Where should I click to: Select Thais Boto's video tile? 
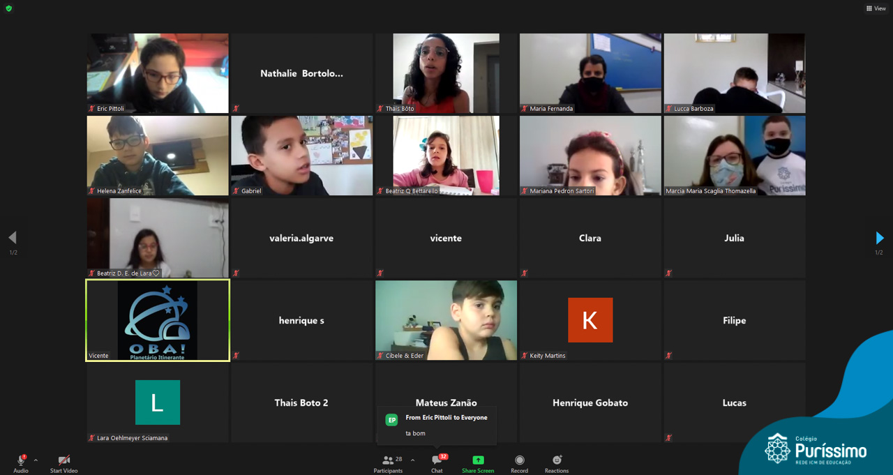tap(446, 73)
